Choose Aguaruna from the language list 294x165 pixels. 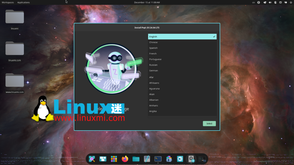[182, 88]
